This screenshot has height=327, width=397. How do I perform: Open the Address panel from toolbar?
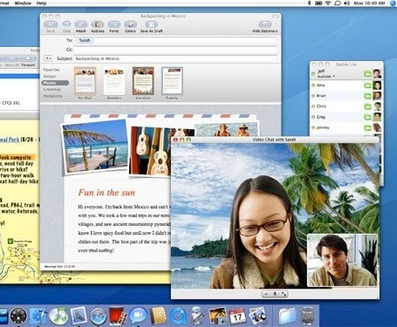coord(98,26)
